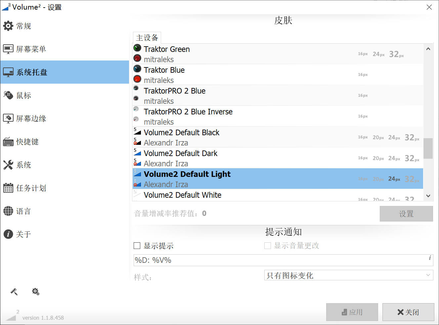Click the 关闭 button
The image size is (439, 325).
click(x=408, y=312)
